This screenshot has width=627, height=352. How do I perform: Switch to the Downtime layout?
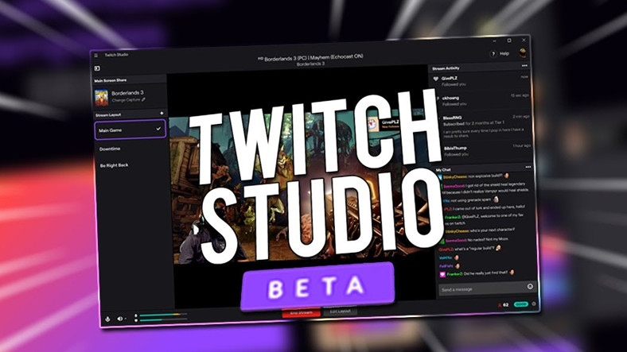pos(110,149)
